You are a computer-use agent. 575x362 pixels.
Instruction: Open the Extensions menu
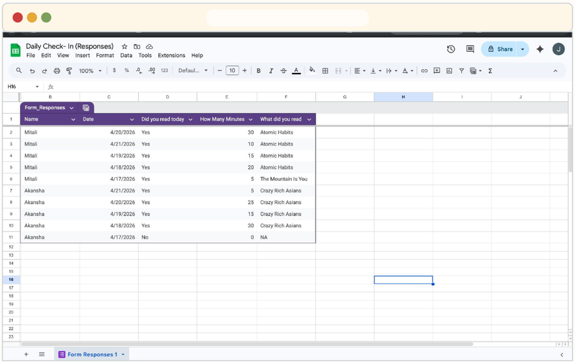172,56
